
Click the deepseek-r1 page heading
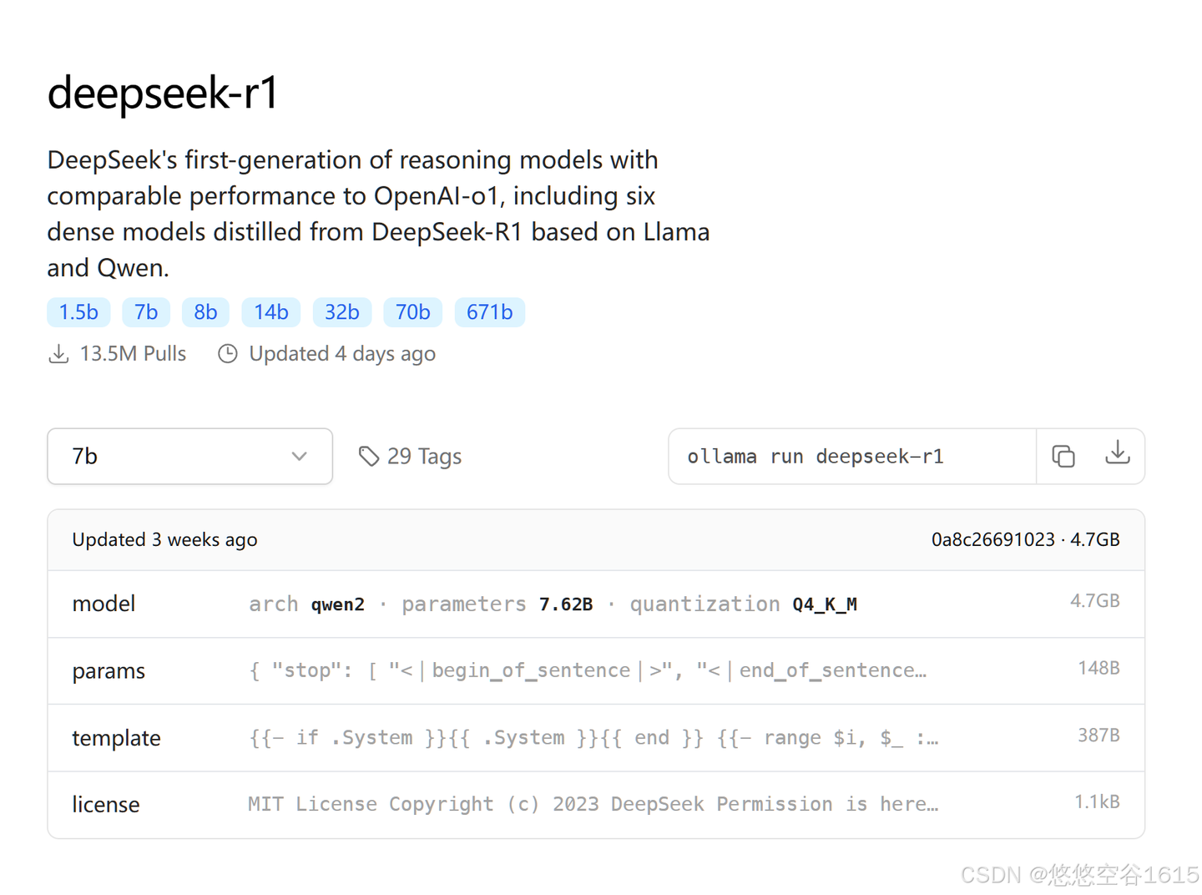point(163,94)
